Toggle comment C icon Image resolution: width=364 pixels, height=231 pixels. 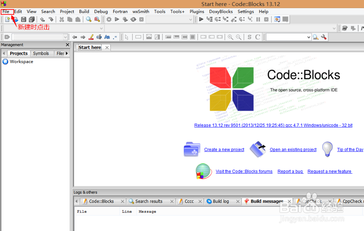click(257, 37)
